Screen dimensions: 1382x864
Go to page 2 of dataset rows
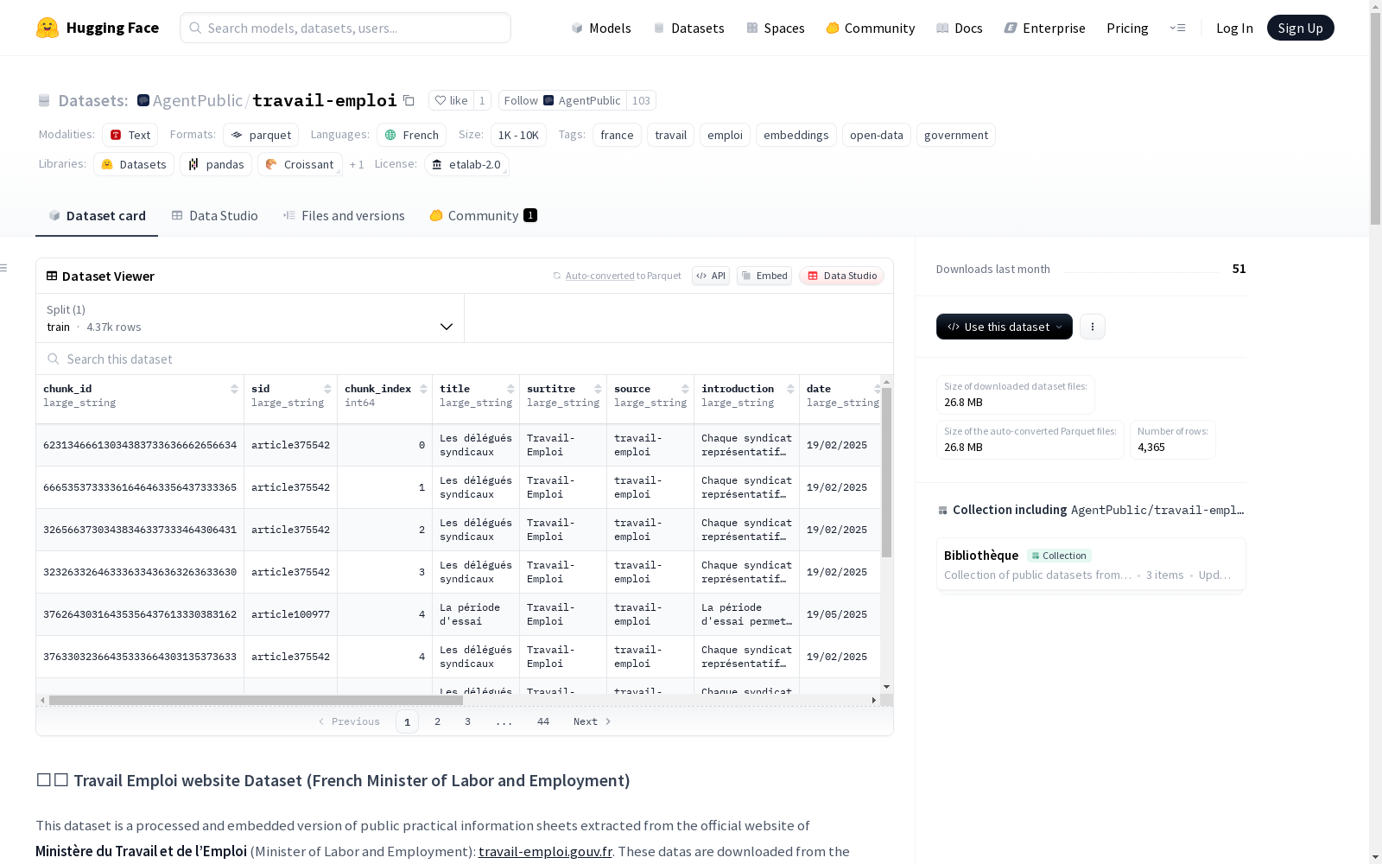438,721
